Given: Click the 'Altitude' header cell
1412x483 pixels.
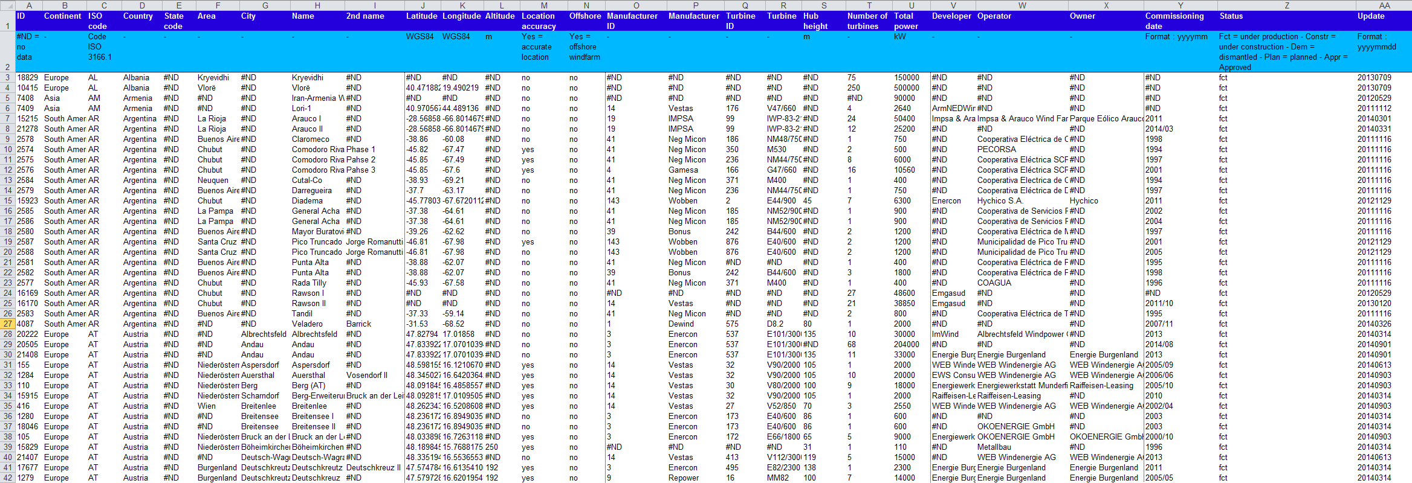Looking at the screenshot, I should point(502,21).
